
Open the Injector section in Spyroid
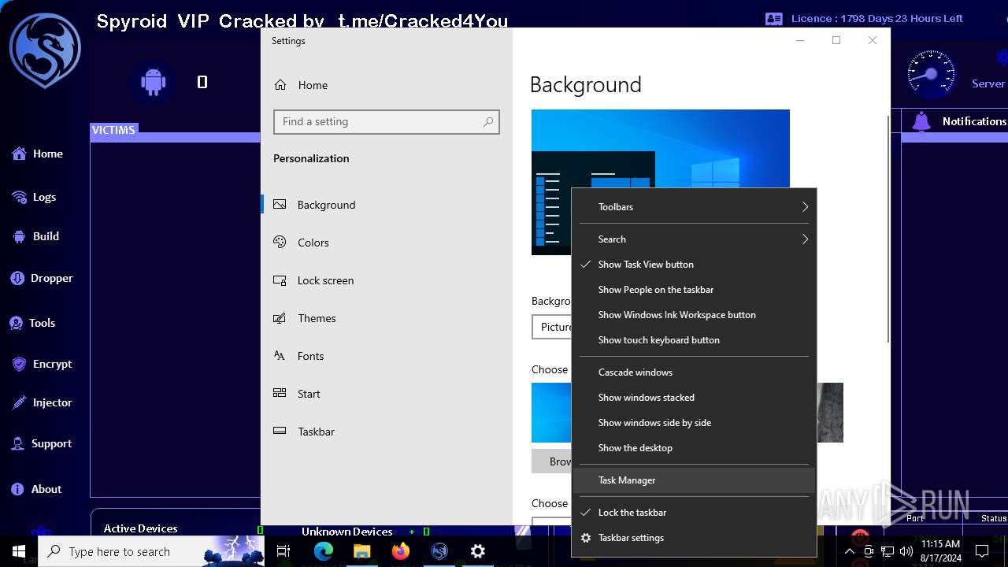(41, 402)
